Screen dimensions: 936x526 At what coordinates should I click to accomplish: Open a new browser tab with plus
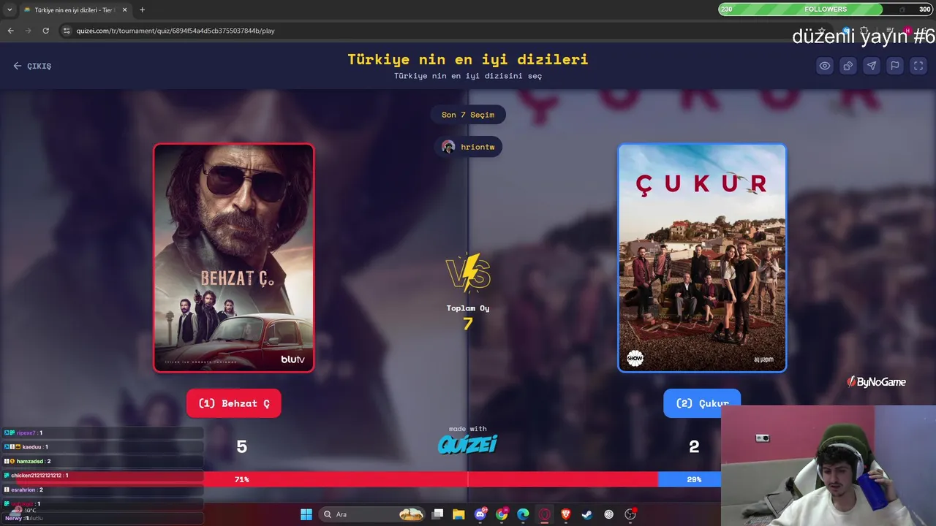[x=142, y=9]
